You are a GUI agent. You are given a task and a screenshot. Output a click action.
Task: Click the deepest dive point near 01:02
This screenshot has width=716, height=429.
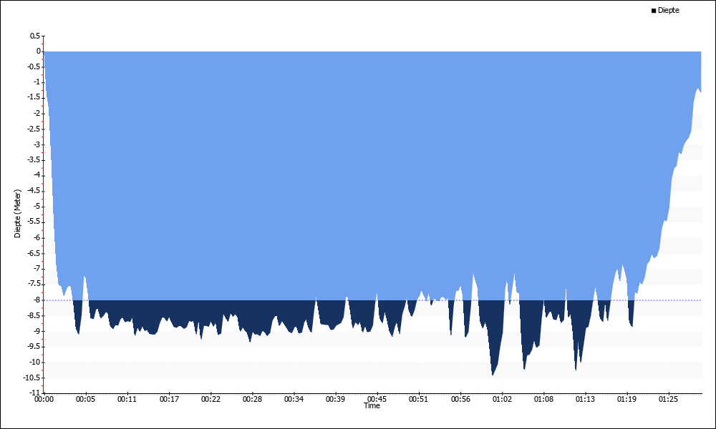pyautogui.click(x=493, y=374)
